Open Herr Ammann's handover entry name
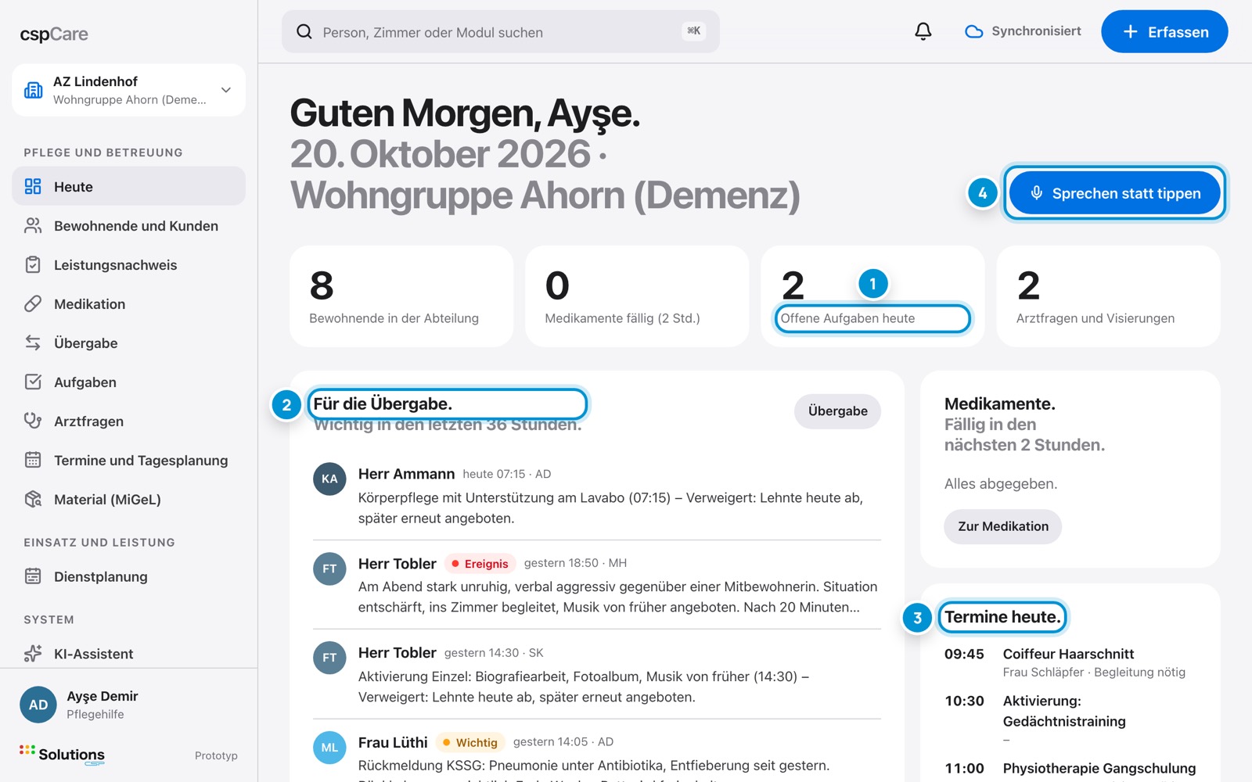The width and height of the screenshot is (1252, 782). tap(406, 474)
